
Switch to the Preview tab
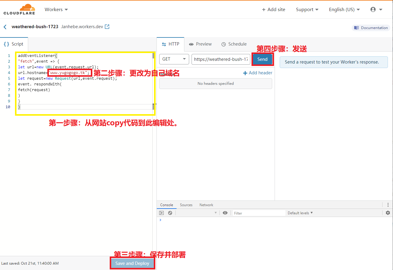click(x=200, y=44)
